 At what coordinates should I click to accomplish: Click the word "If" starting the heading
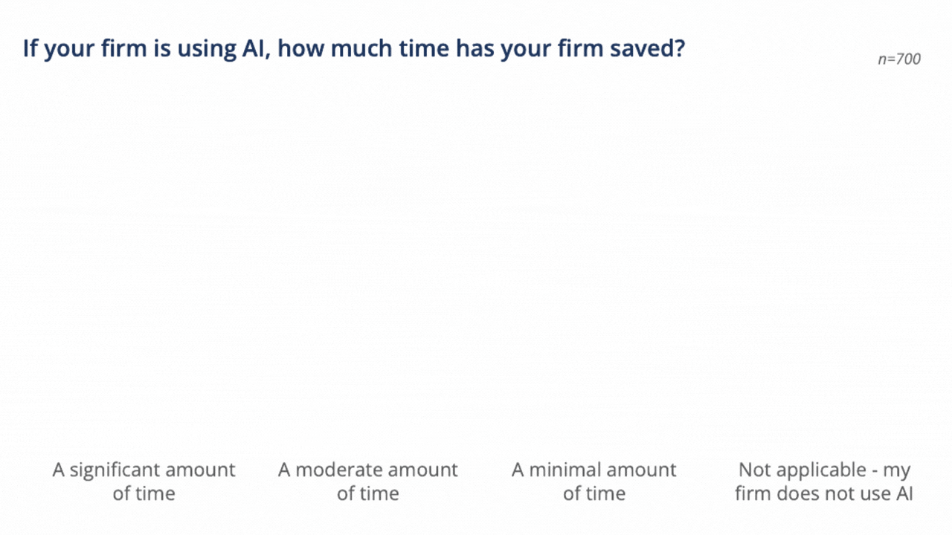click(x=29, y=50)
